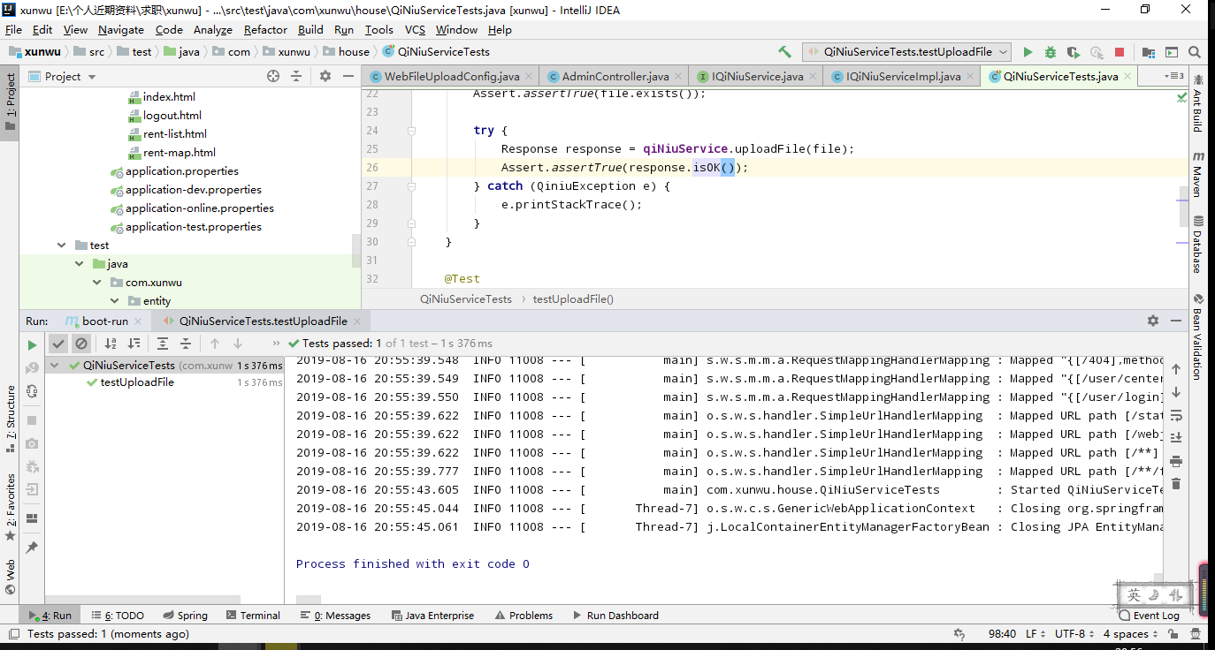Toggle the 2: Favorites side tool window
This screenshot has height=650, width=1215.
(11, 507)
